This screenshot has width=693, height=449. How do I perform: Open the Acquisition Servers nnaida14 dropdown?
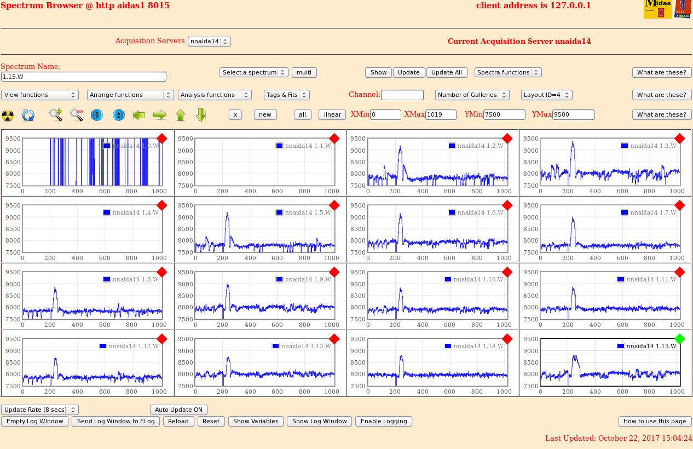point(209,42)
